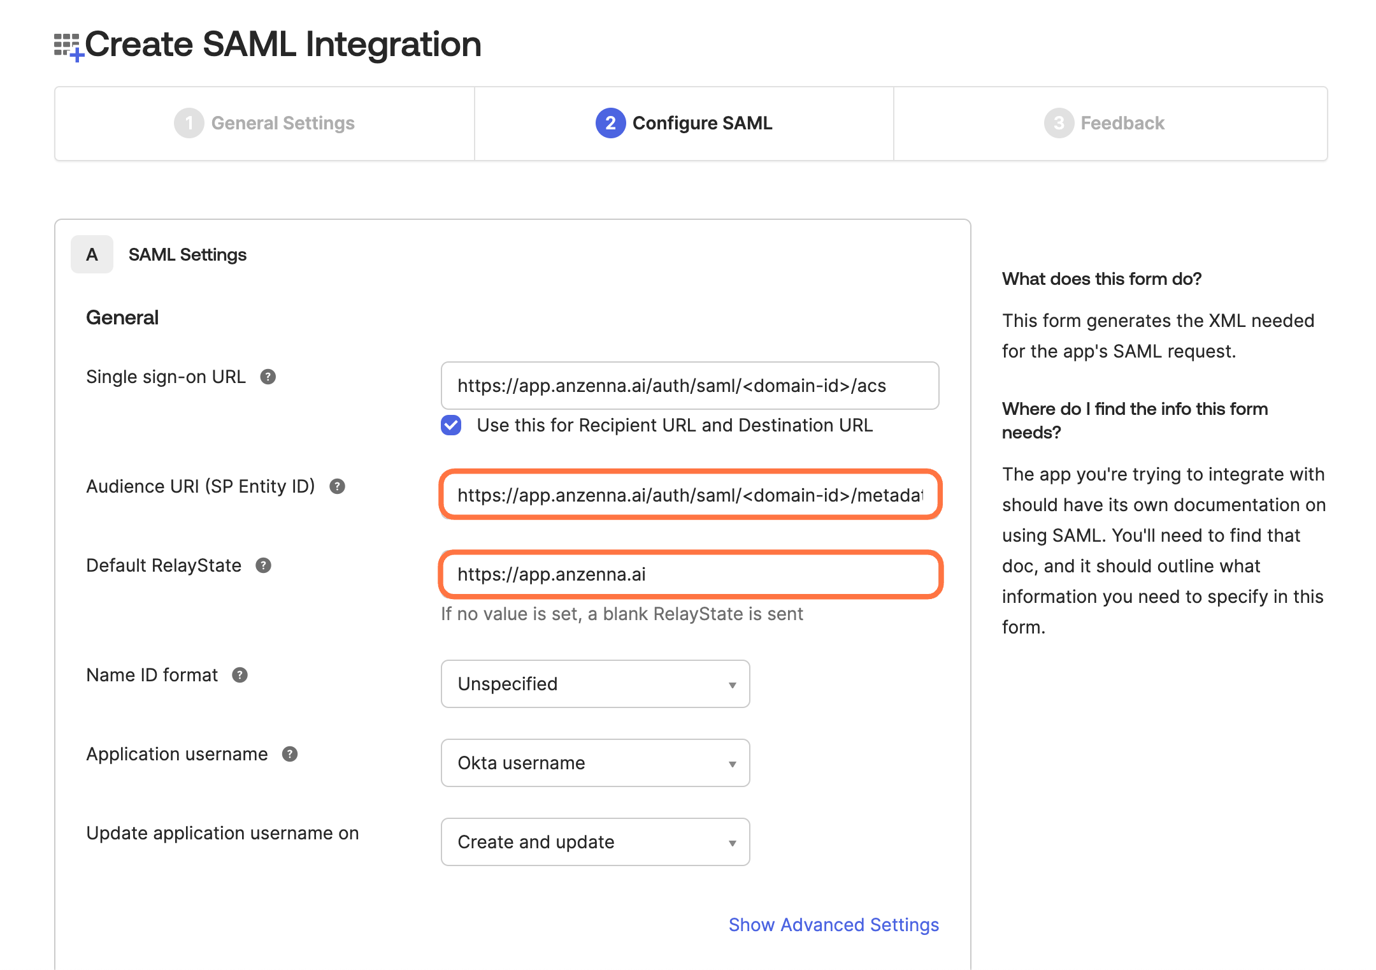The height and width of the screenshot is (970, 1376).
Task: Click help icon next to Single sign-on URL
Action: [268, 377]
